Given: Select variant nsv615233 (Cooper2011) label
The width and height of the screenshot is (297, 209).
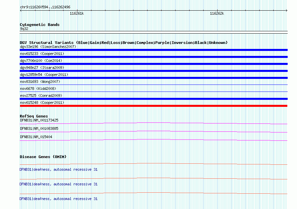Looking at the screenshot, I should pyautogui.click(x=42, y=54).
